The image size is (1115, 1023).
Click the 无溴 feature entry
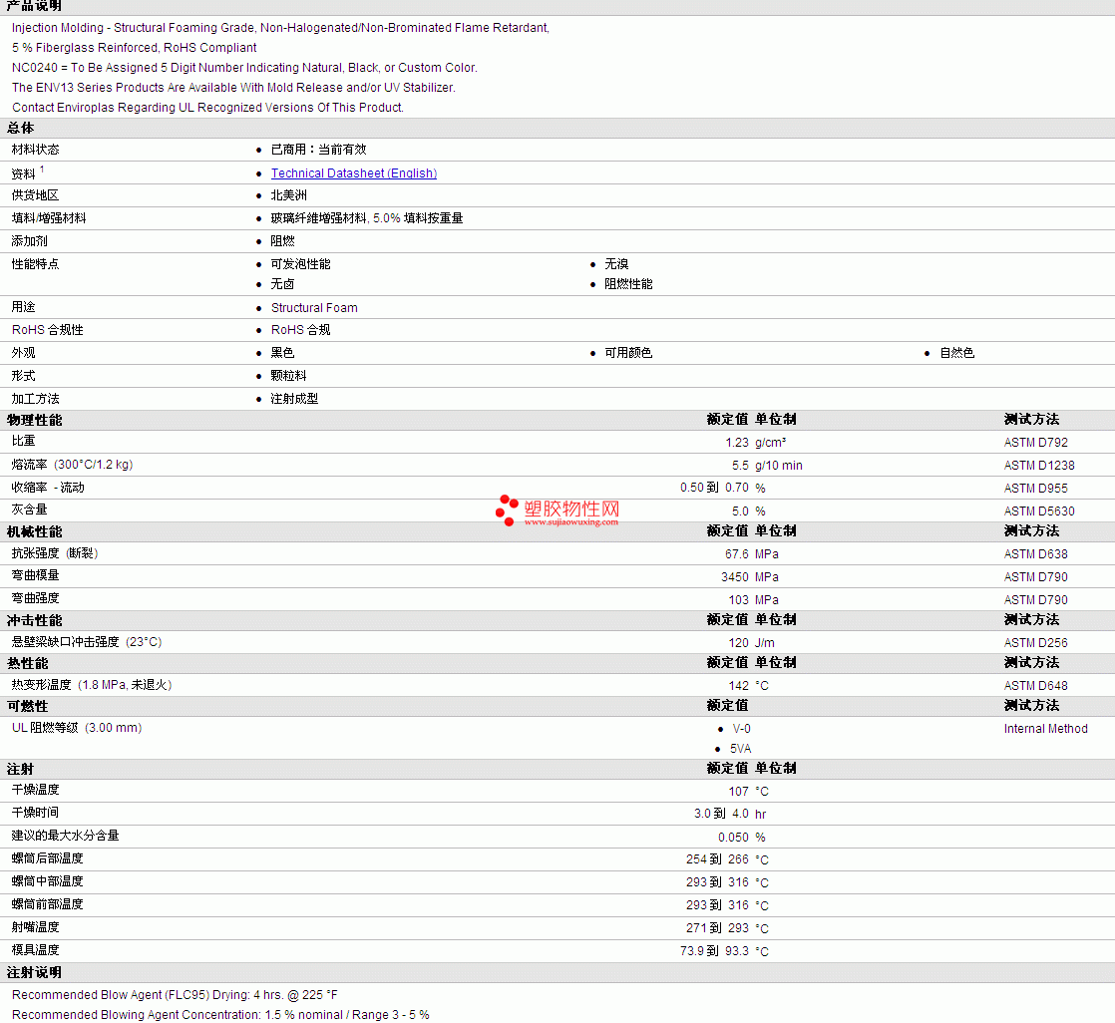tap(616, 264)
